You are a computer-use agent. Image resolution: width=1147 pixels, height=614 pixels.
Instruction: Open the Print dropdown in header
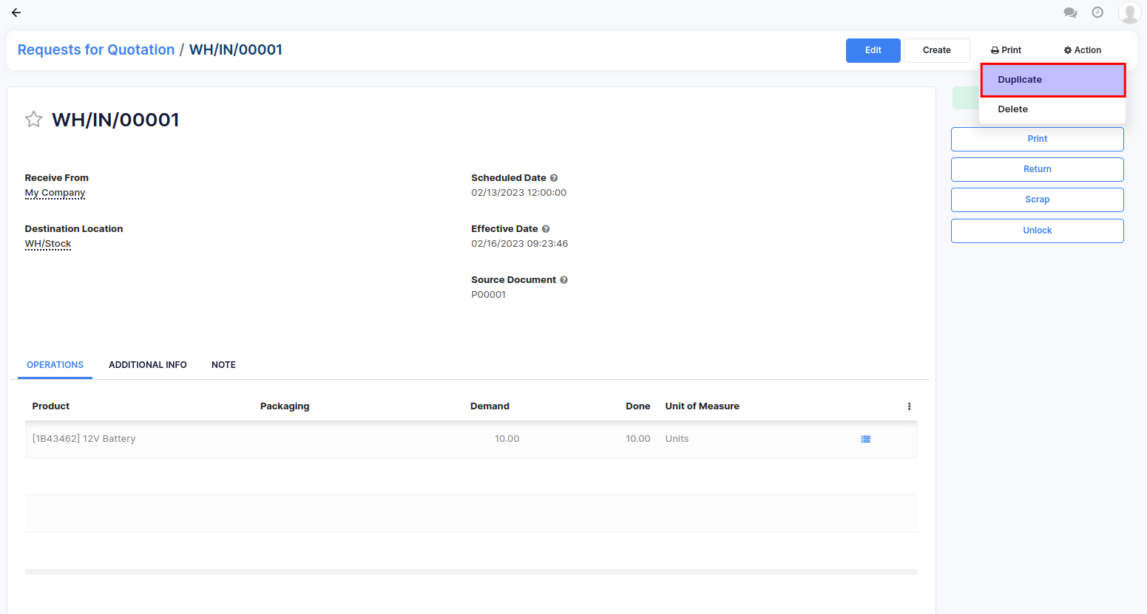[x=1006, y=50]
